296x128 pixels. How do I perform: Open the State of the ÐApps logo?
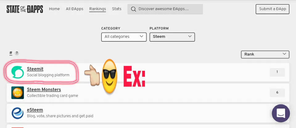(25, 9)
